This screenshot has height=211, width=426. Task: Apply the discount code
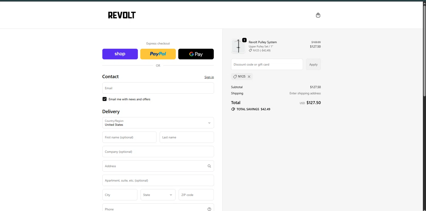313,64
